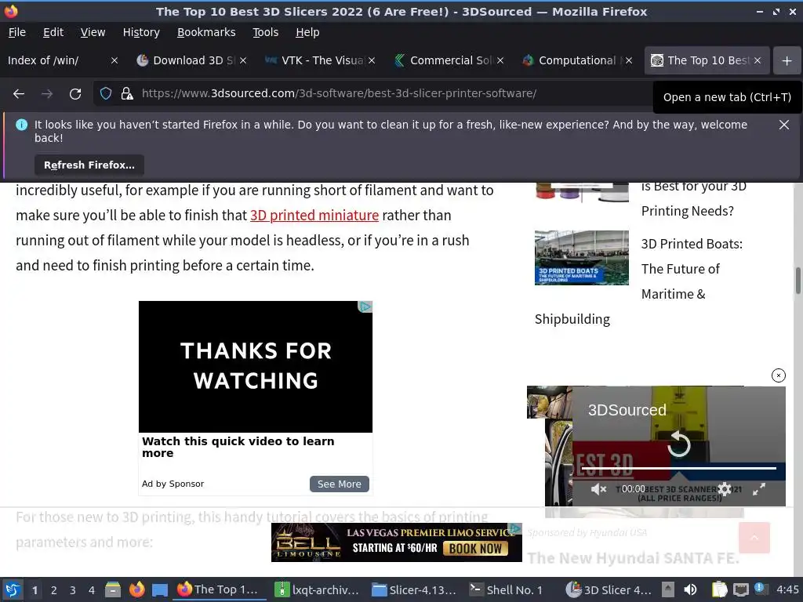The height and width of the screenshot is (602, 803).
Task: Click the page vertical scrollbar thumb
Action: [798, 281]
